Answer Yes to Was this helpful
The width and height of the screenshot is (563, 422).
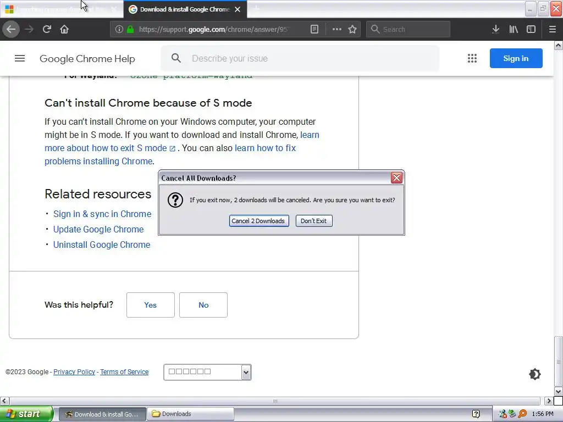pyautogui.click(x=151, y=304)
